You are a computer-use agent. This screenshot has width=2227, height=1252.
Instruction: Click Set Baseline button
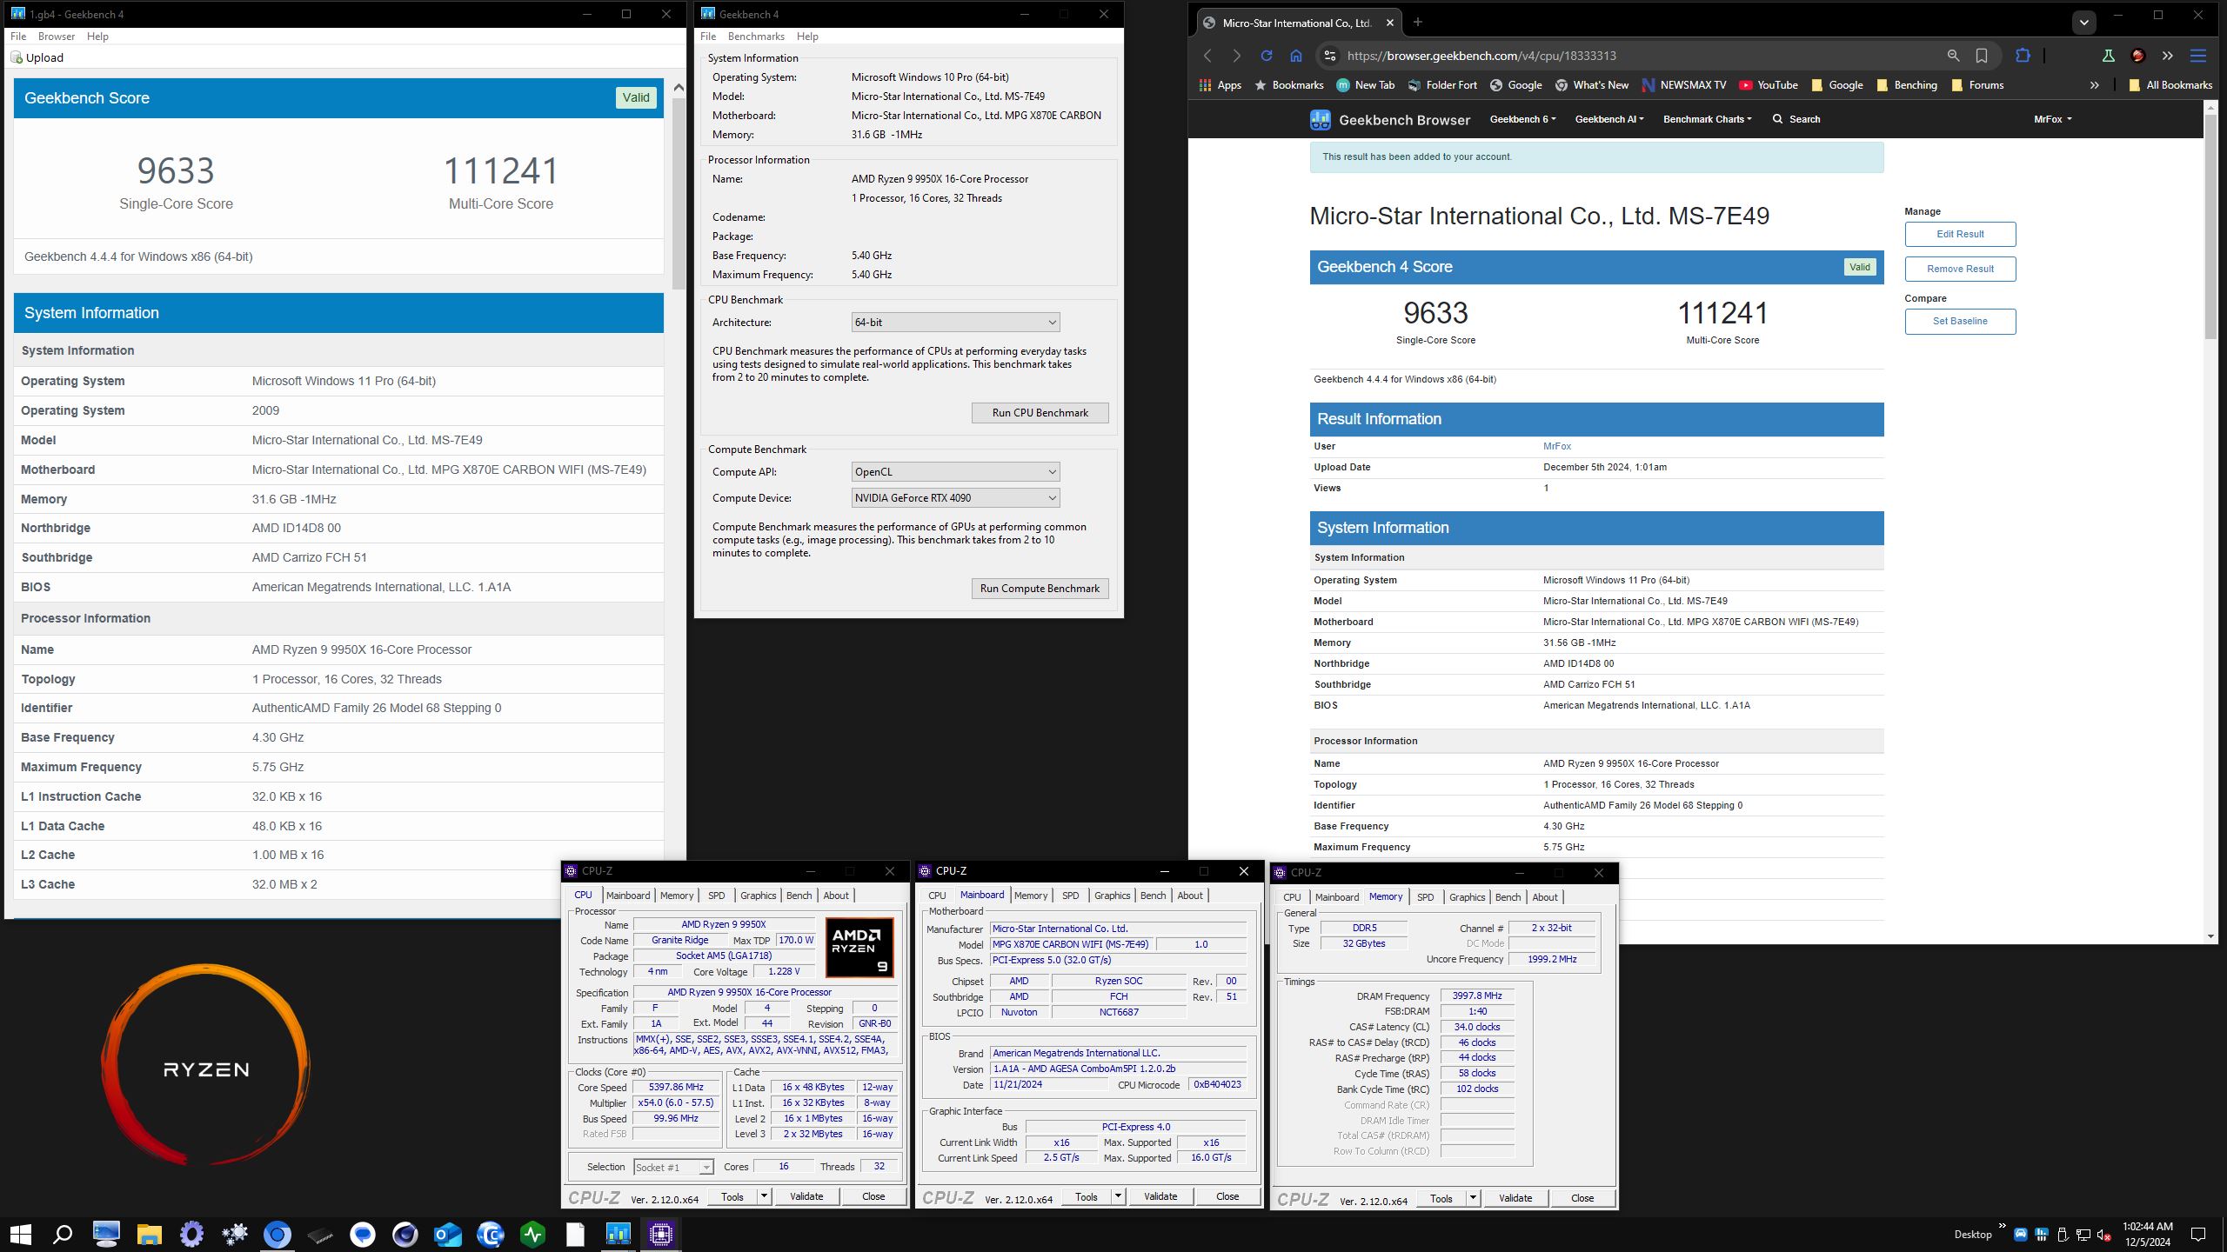1960,321
